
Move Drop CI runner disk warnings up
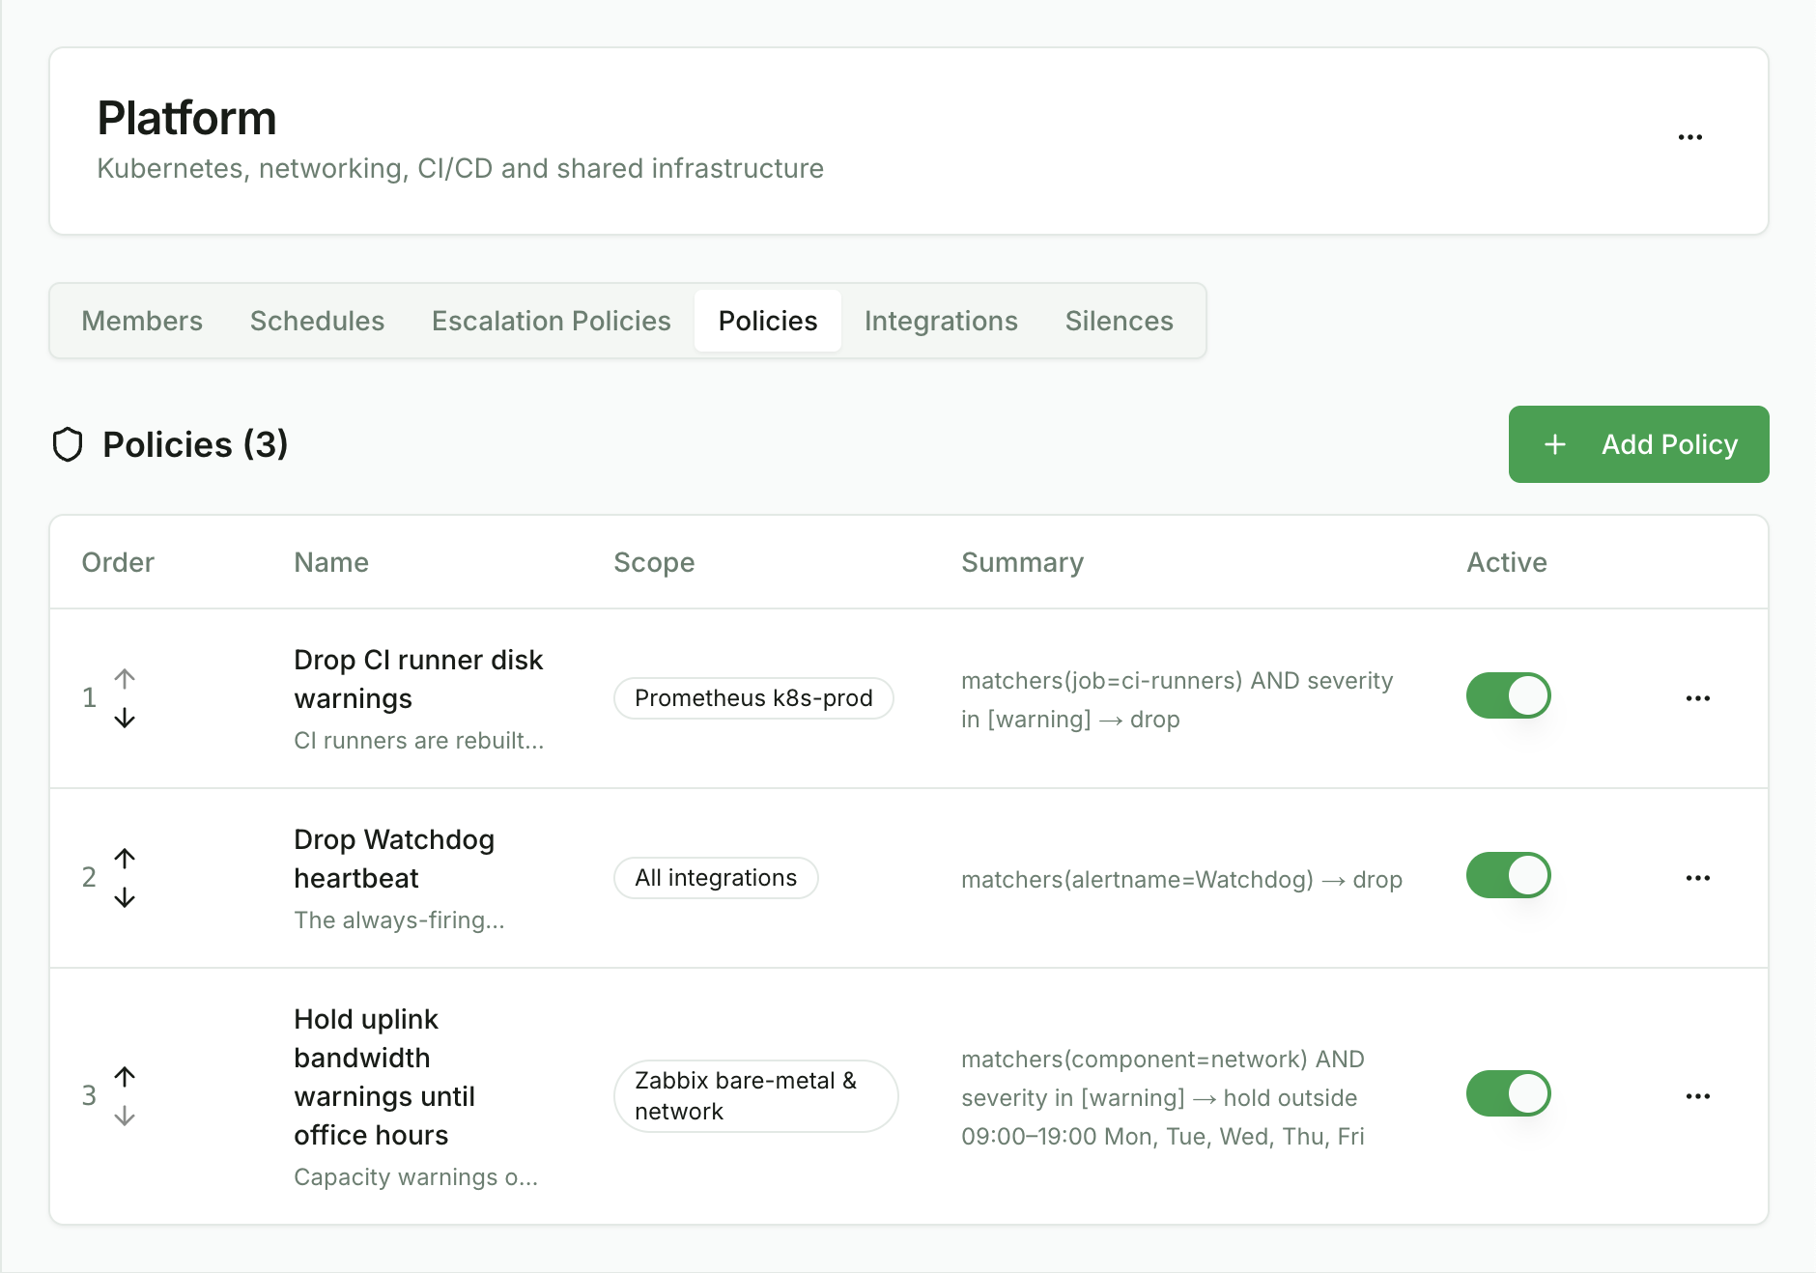(x=125, y=678)
